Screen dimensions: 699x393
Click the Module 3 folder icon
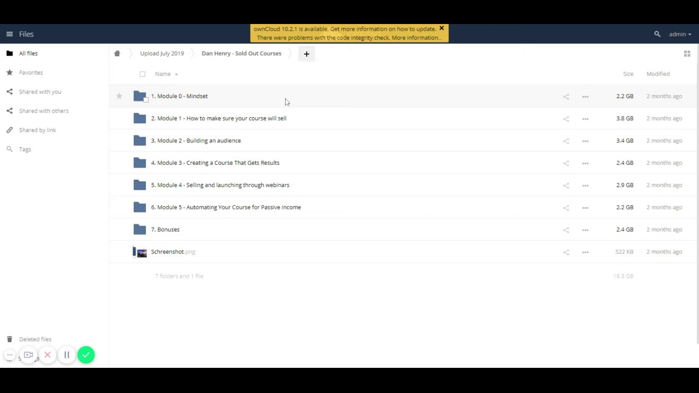tap(140, 163)
